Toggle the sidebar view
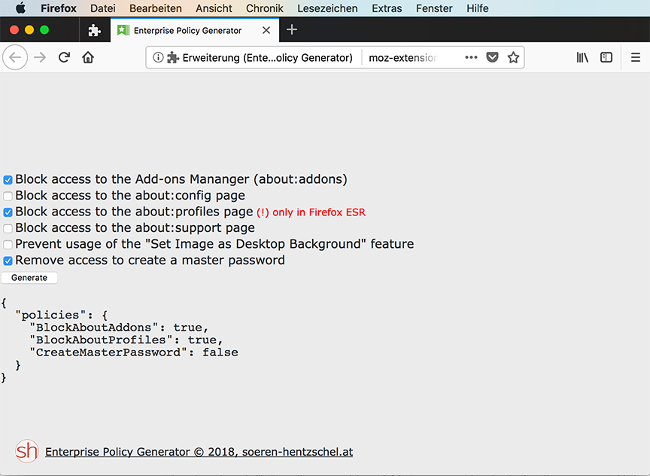The width and height of the screenshot is (650, 476). 606,57
